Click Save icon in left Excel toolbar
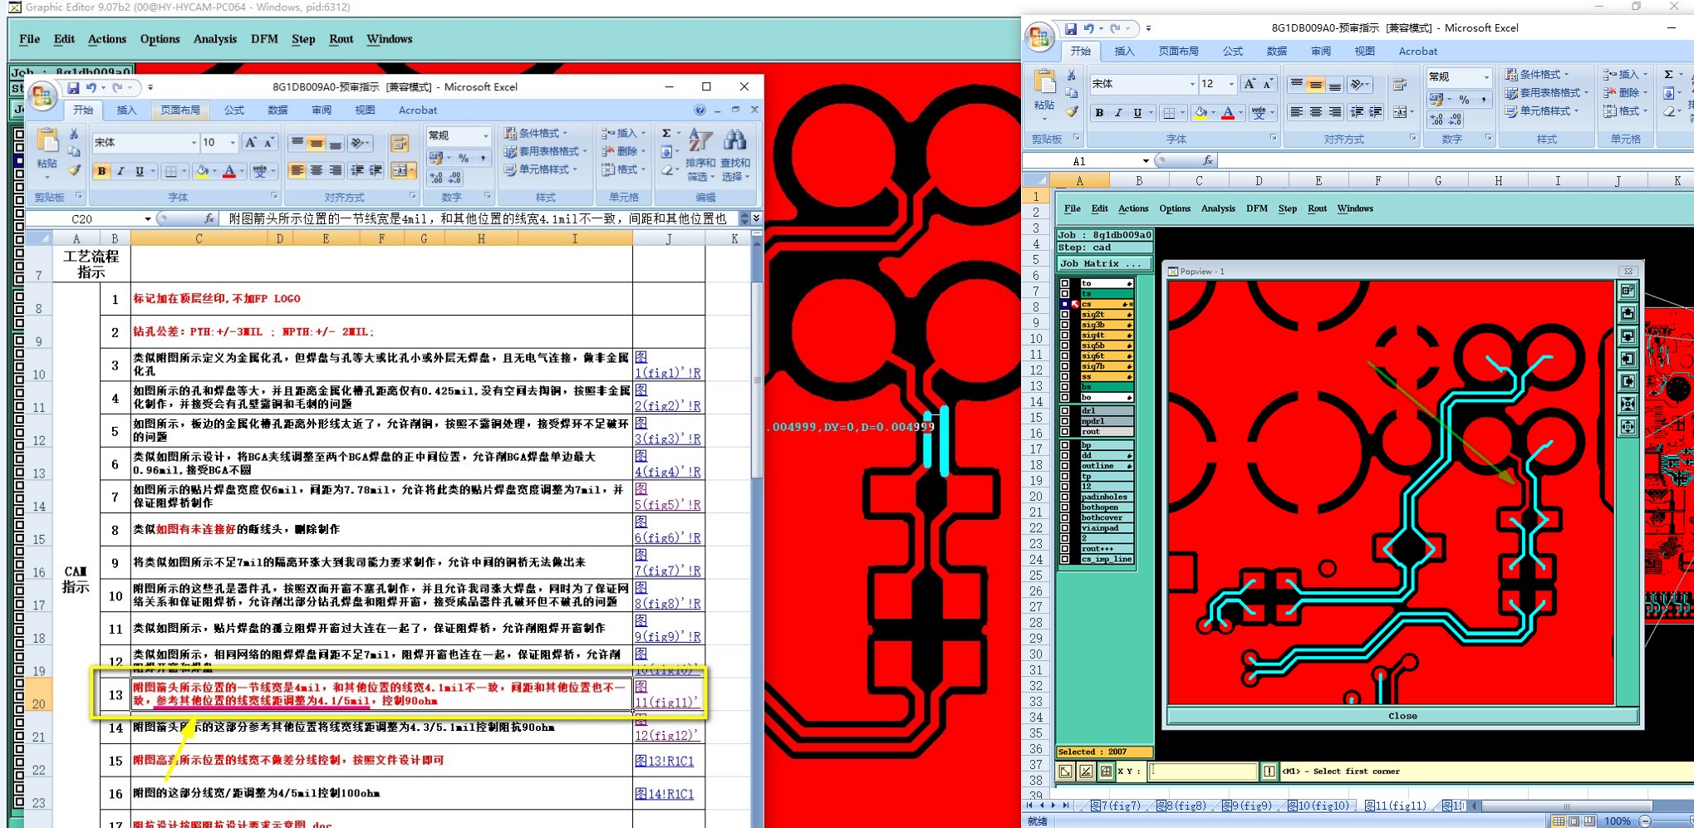Image resolution: width=1694 pixels, height=828 pixels. pyautogui.click(x=73, y=87)
